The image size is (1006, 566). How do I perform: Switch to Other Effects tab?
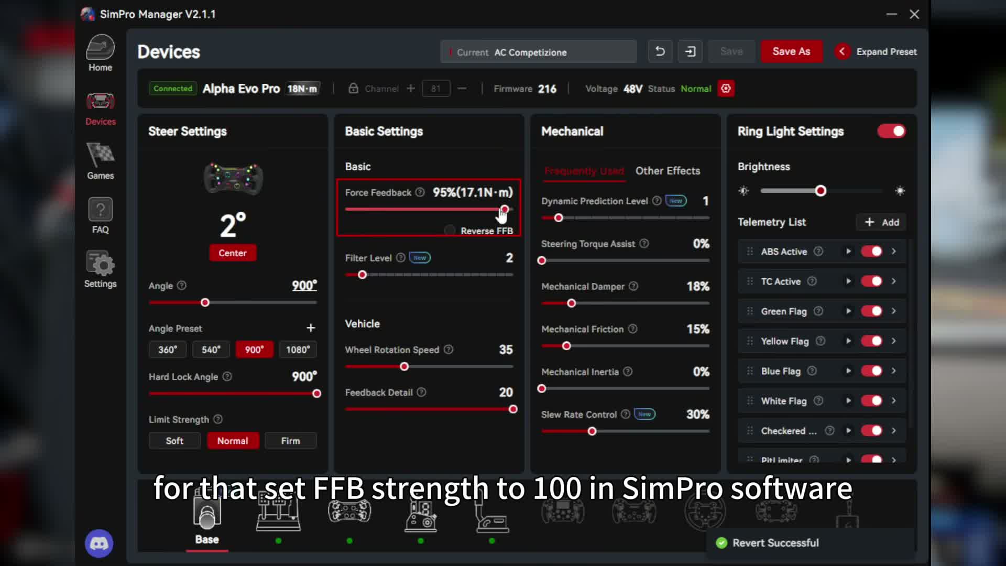(668, 171)
